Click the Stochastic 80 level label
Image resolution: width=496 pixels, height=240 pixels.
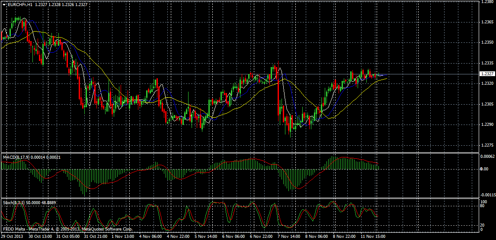coord(483,206)
